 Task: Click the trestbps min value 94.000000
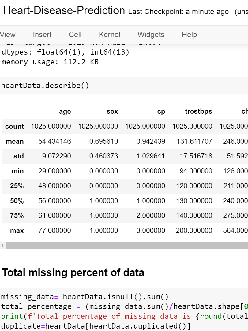coord(196,171)
